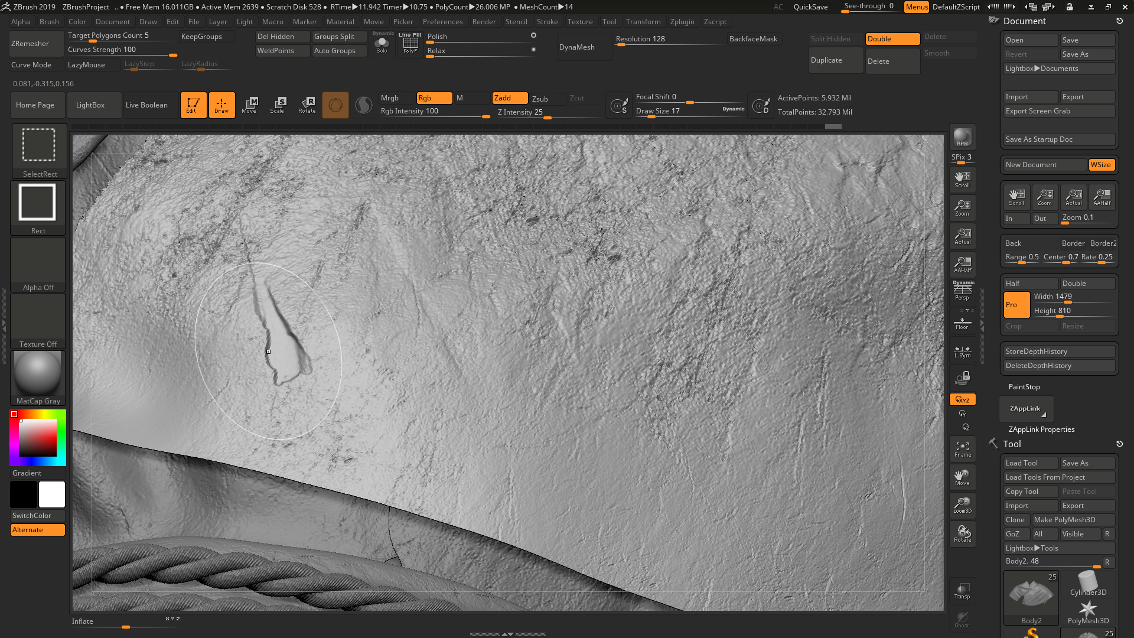The image size is (1134, 638).
Task: Select the Rotate gizmo tool
Action: [307, 105]
